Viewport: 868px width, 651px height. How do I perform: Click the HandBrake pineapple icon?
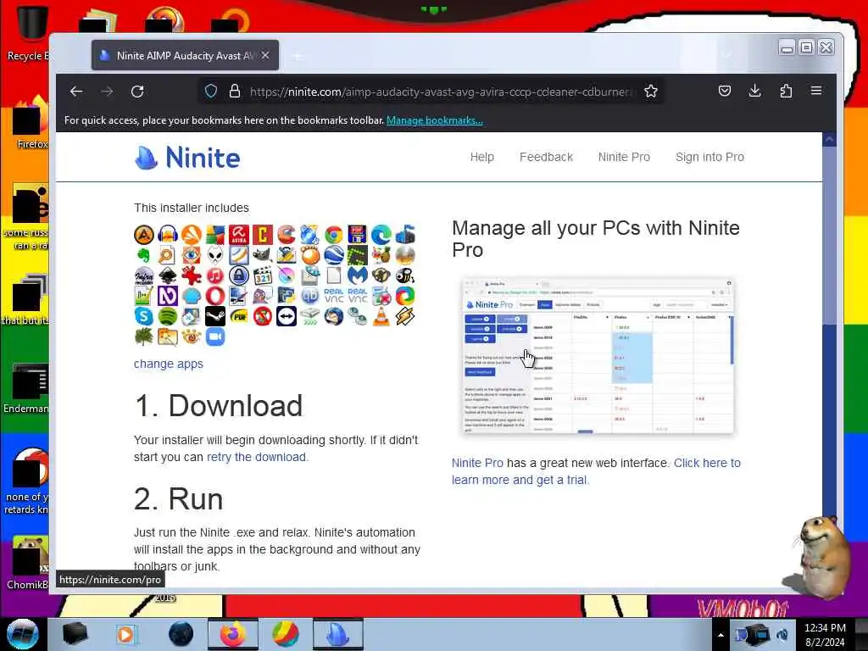coord(381,255)
